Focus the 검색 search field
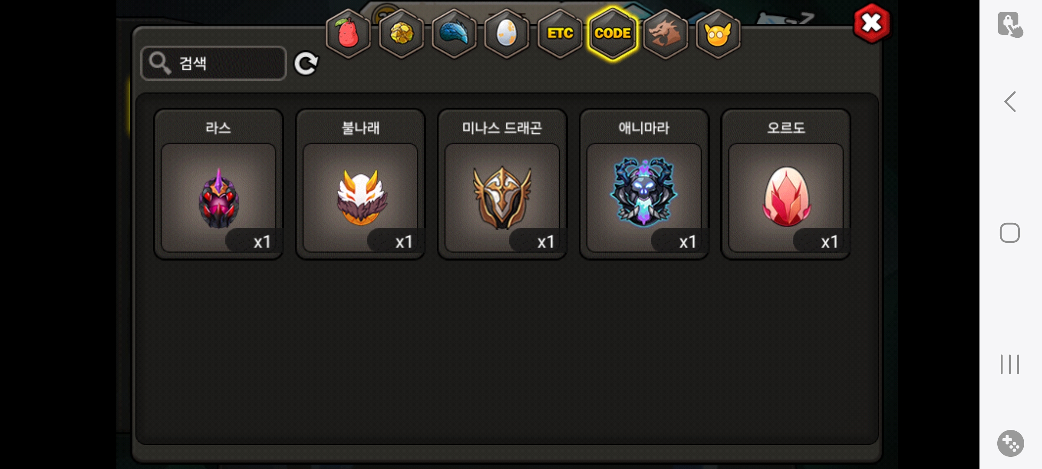This screenshot has width=1042, height=469. pyautogui.click(x=214, y=63)
